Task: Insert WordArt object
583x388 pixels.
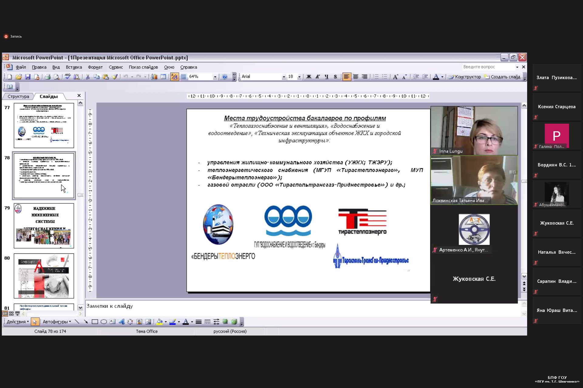Action: pos(121,322)
